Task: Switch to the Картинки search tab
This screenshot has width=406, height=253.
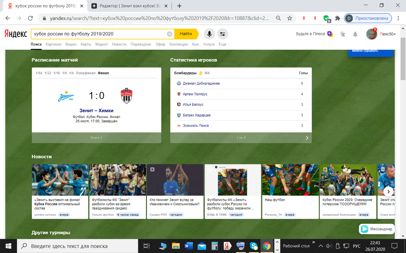Action: click(53, 44)
